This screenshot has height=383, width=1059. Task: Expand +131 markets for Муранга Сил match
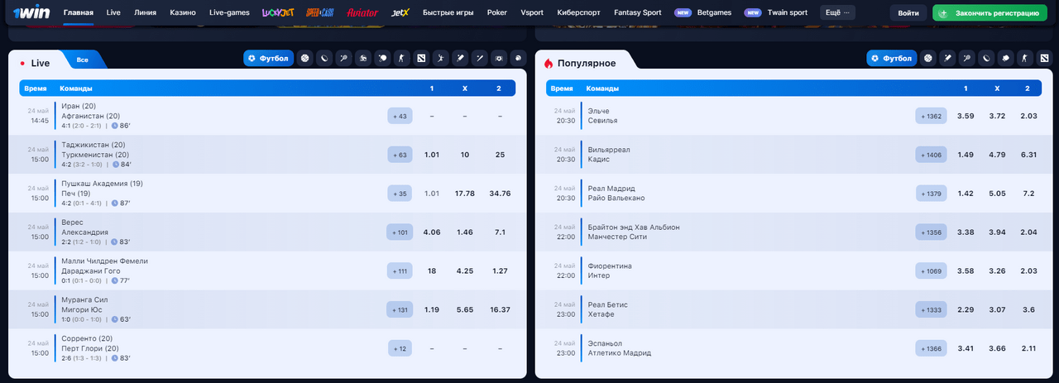coord(400,309)
